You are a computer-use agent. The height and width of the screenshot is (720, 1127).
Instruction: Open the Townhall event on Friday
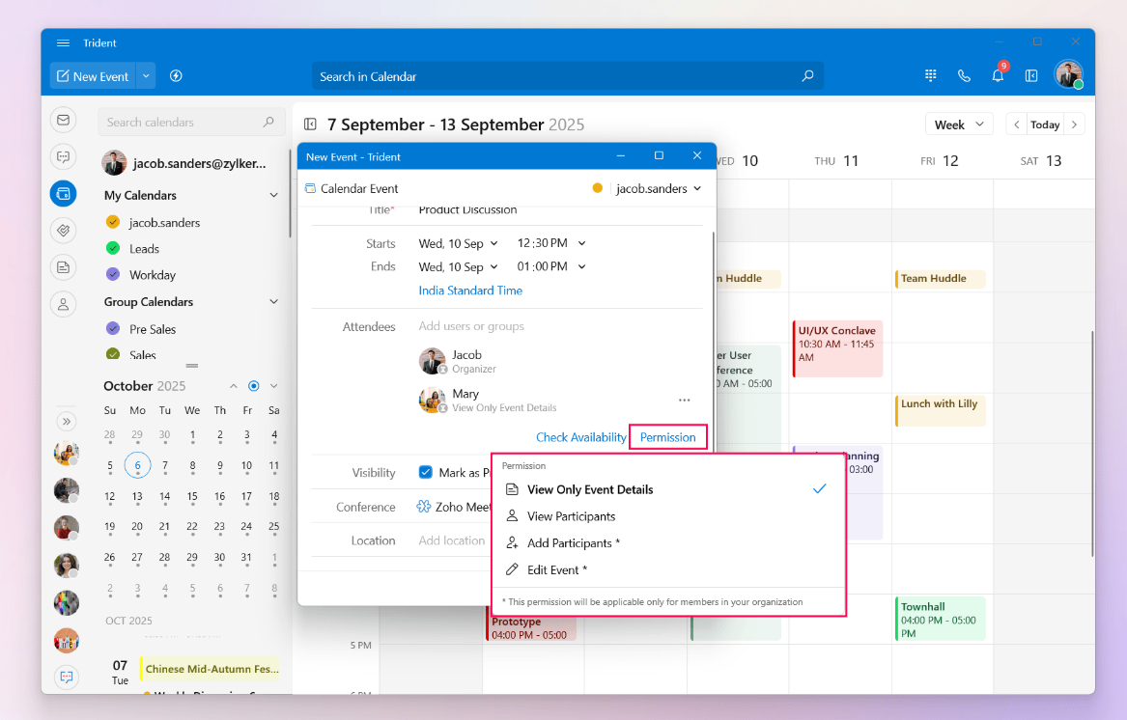(x=940, y=618)
